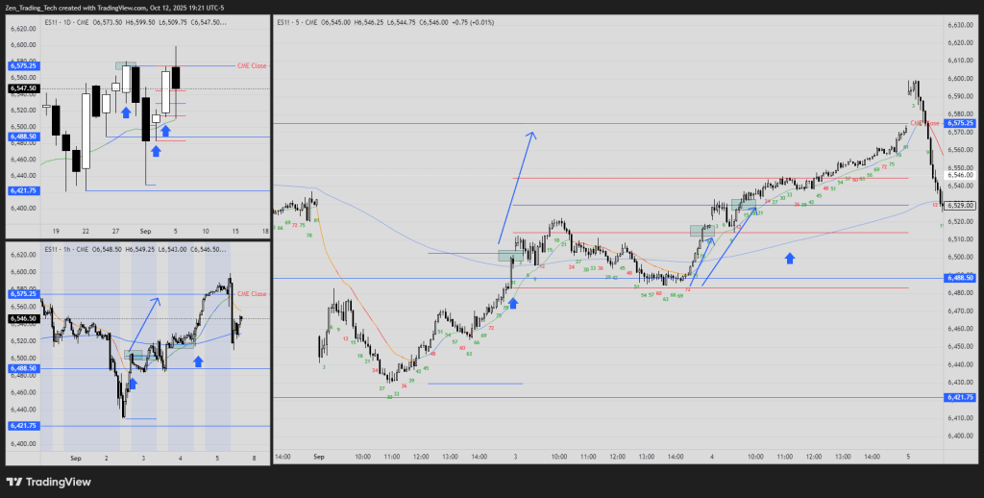Select the 6,529.00 price label on 5-minute chart
984x498 pixels.
point(960,205)
